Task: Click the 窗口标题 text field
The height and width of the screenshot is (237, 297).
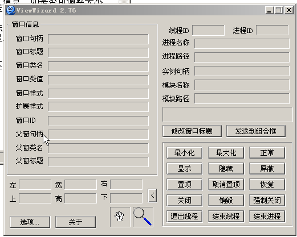Action: pos(98,53)
